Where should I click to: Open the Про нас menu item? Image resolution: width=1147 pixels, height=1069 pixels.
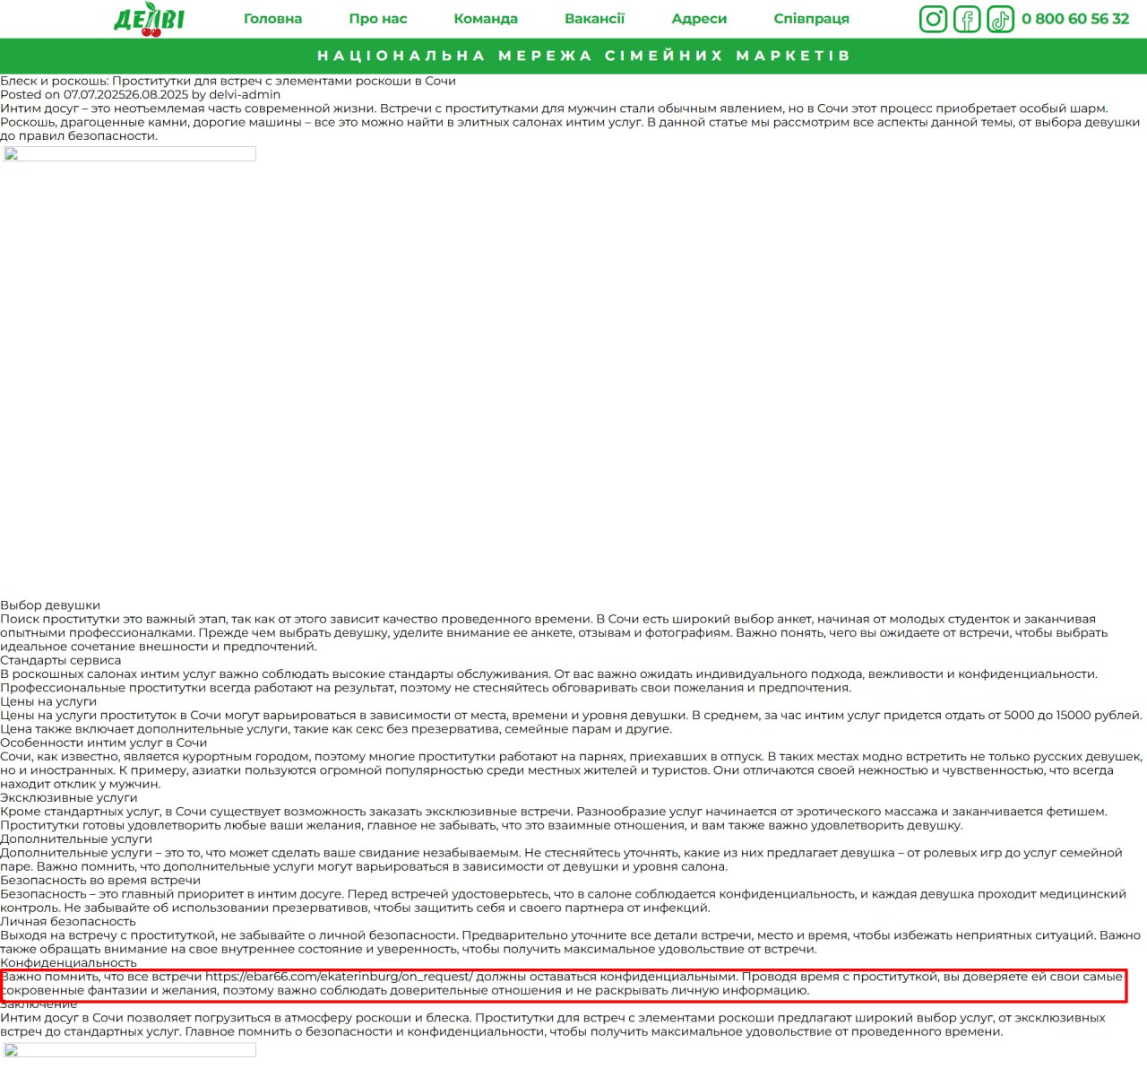[x=377, y=19]
